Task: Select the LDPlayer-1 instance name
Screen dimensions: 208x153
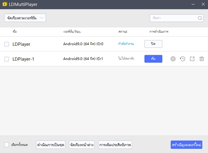Action: tap(23, 59)
